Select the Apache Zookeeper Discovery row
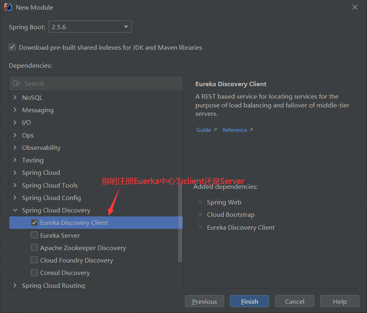 tap(96, 248)
